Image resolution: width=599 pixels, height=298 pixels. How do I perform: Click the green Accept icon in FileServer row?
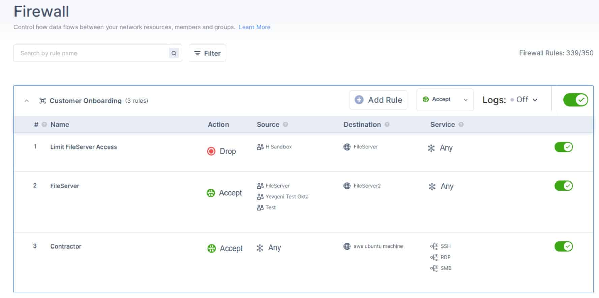[x=211, y=193]
